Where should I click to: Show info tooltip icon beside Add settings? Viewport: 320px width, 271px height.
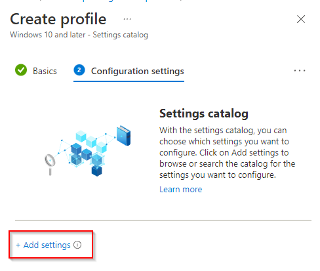coord(77,245)
